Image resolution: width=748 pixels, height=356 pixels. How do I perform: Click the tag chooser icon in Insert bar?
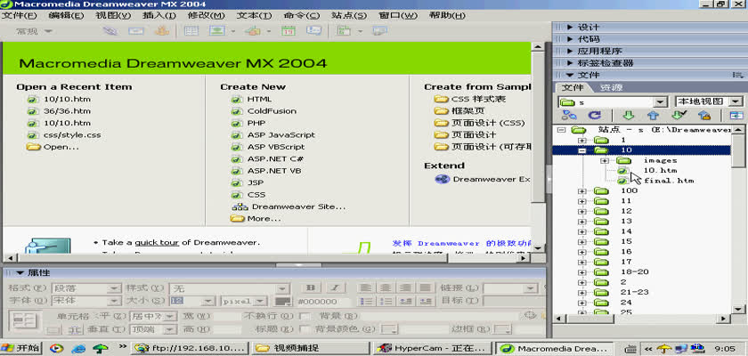[379, 31]
